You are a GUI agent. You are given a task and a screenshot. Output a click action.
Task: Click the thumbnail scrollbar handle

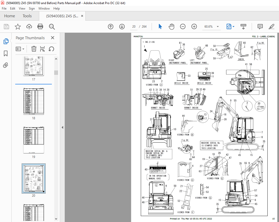pos(56,73)
